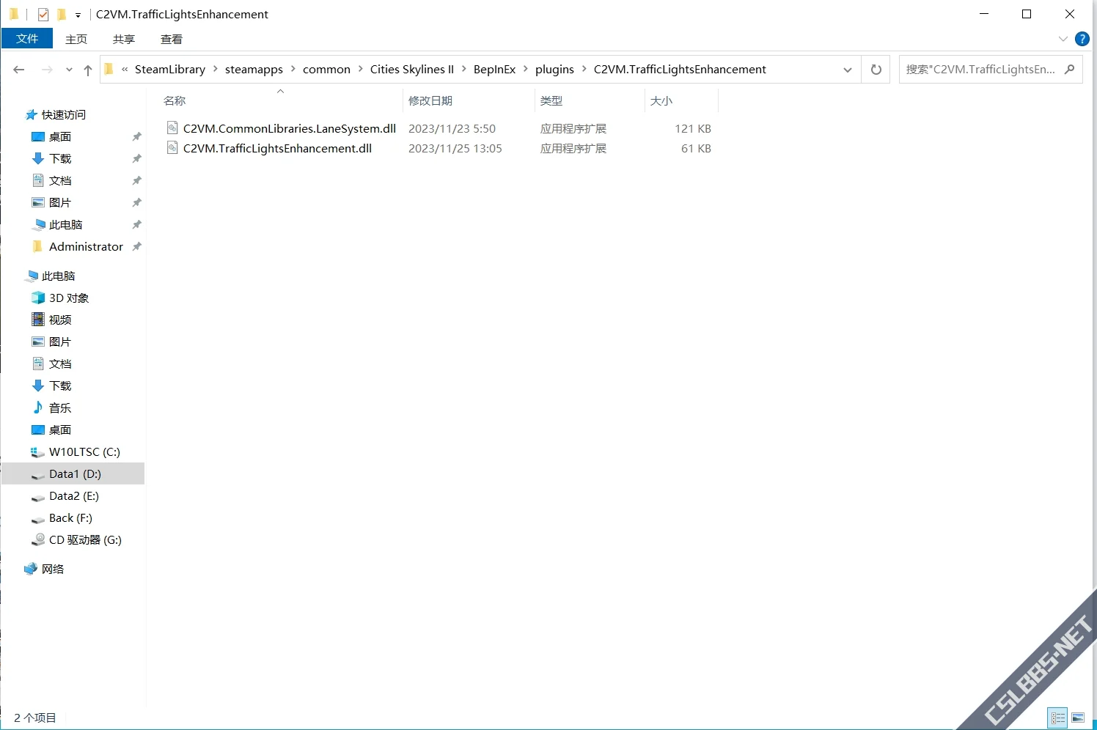This screenshot has width=1097, height=730.
Task: Open the Back (F:) drive
Action: coord(70,518)
